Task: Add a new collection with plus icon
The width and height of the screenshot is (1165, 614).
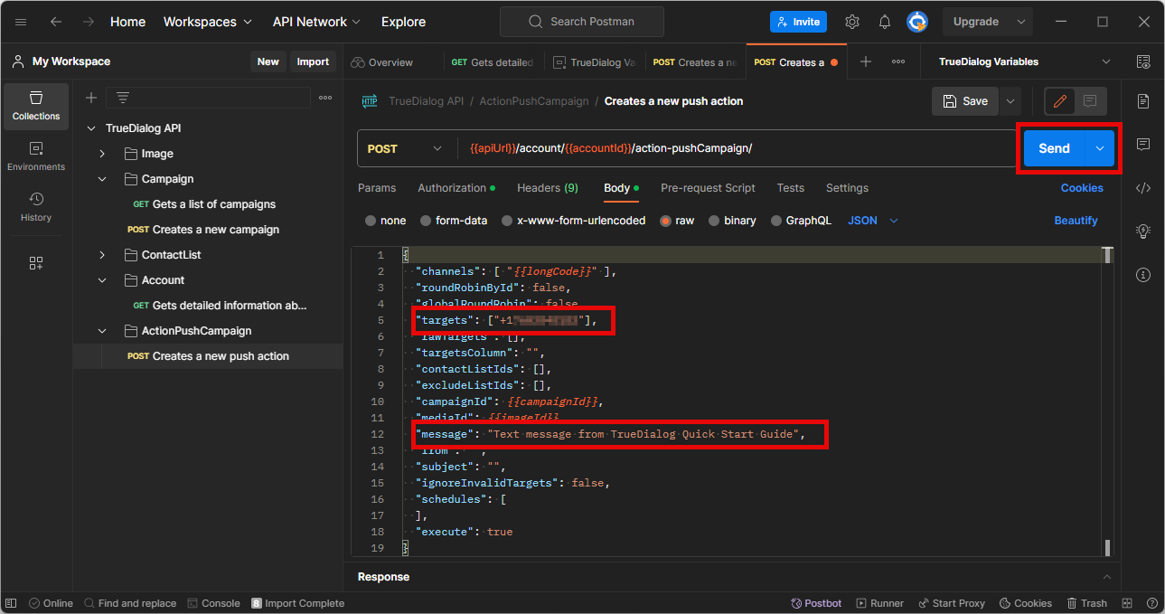Action: 91,98
